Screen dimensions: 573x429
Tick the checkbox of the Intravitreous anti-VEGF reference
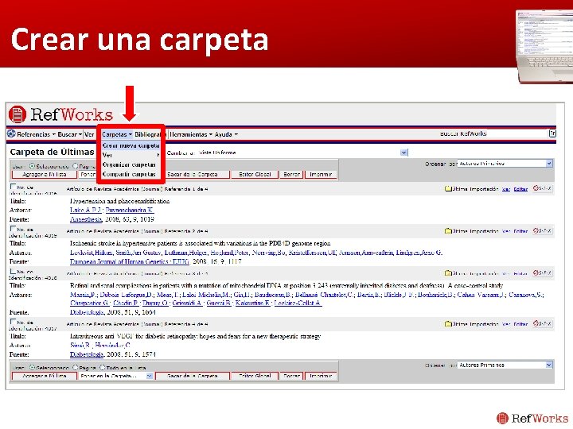pos(14,322)
